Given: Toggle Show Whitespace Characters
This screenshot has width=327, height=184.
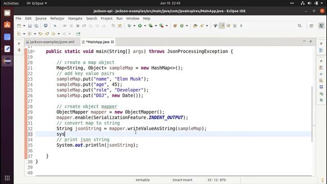Looking at the screenshot, I should (241, 26).
